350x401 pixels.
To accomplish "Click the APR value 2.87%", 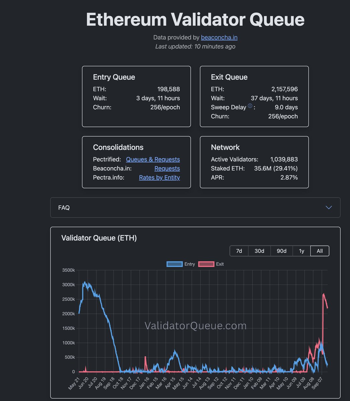I will [289, 177].
